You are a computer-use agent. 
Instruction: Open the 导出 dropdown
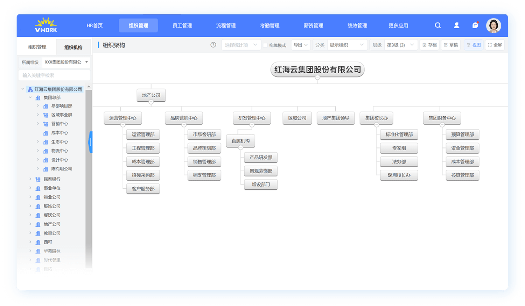click(x=301, y=45)
